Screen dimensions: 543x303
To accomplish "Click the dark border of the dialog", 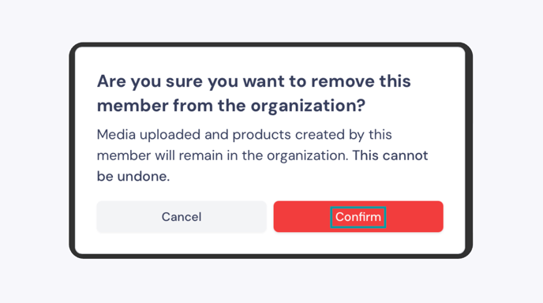I will pos(72,151).
